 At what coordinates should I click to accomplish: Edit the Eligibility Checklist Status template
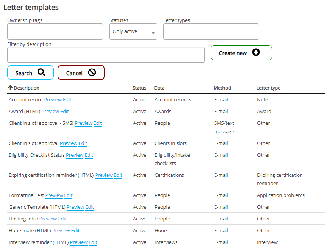click(89, 155)
